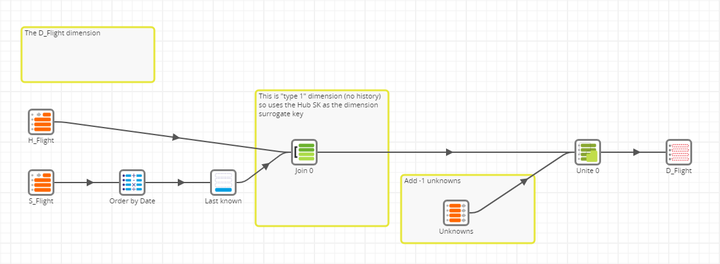
Task: Select the Unknowns fixed input component
Action: 456,213
